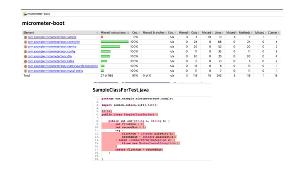Screen dimensions: 303x170
Task: Open com.example.micrometerboot.kafka package link
Action: 50,61
